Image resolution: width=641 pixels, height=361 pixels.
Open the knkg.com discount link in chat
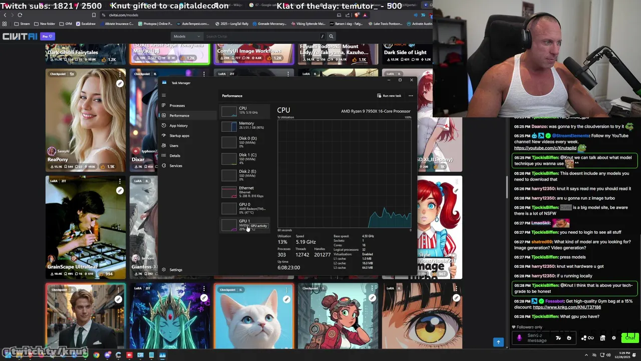(x=566, y=307)
